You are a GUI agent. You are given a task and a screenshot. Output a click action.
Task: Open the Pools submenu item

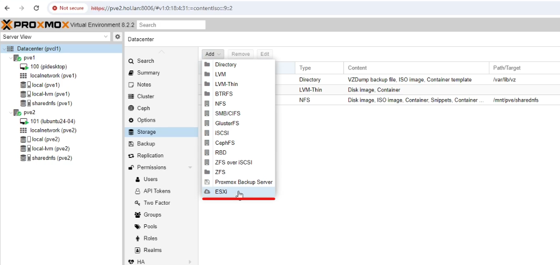(x=162, y=226)
